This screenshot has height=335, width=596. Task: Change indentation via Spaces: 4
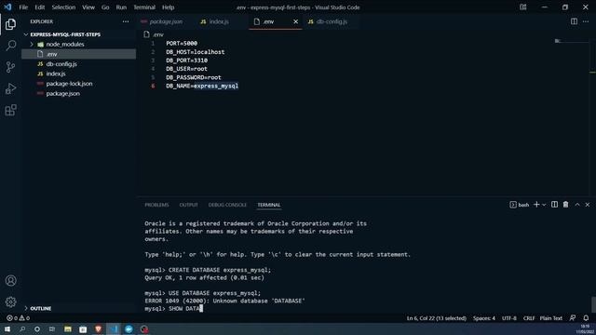[x=484, y=318]
